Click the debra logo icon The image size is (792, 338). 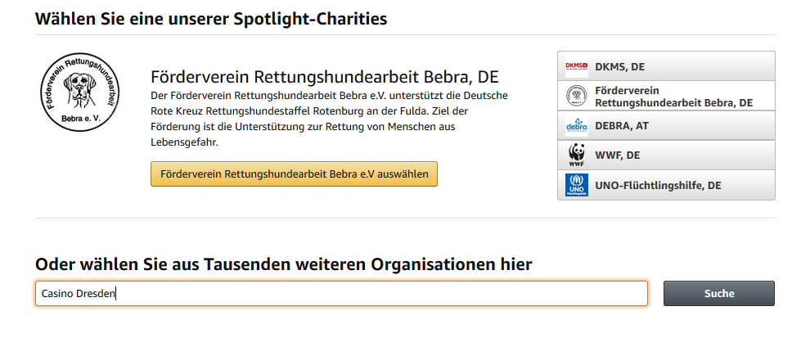[x=576, y=126]
